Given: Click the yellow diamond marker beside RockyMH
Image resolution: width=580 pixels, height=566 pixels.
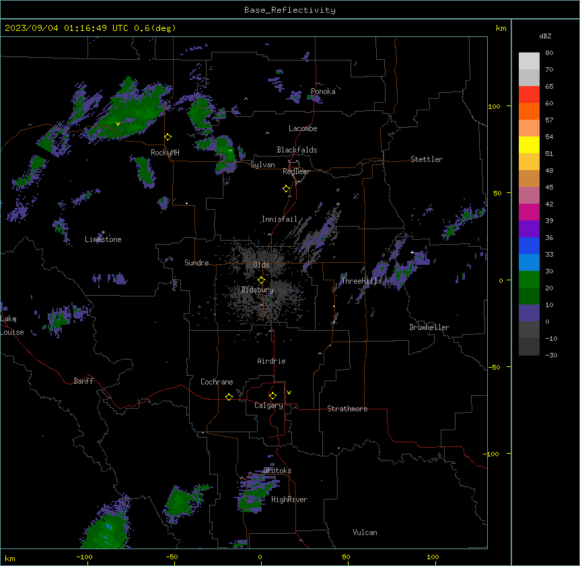Looking at the screenshot, I should 168,137.
